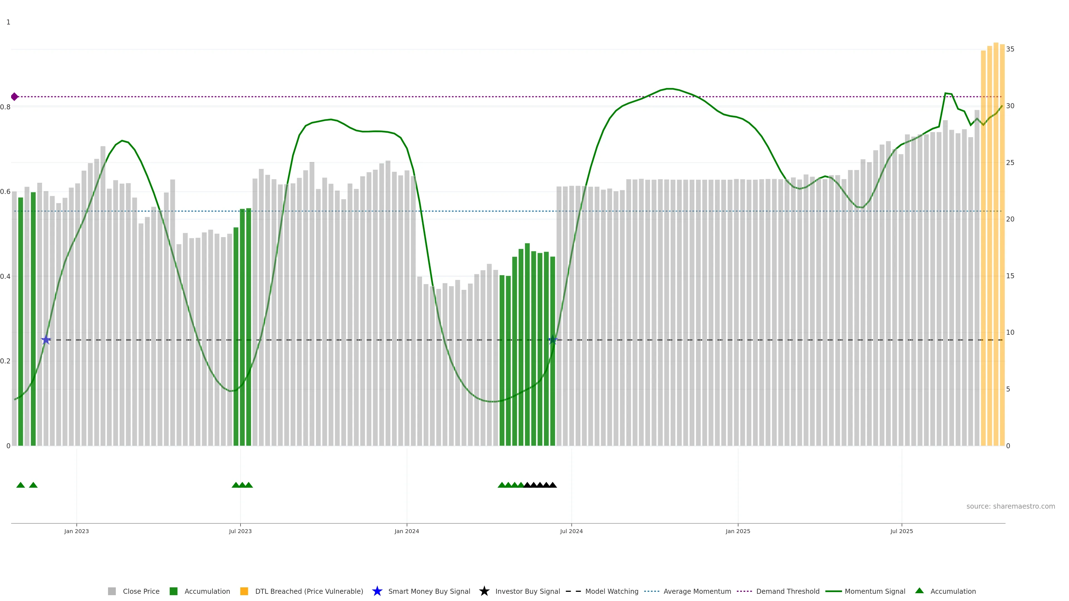Click the green Accumulation square legend swatch
This screenshot has height=601, width=1069.
[x=173, y=591]
